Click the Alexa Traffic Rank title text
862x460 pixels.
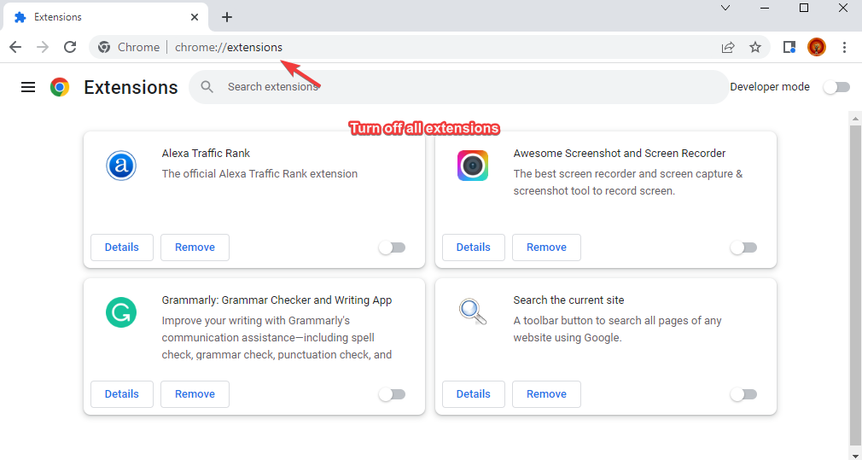click(x=206, y=154)
